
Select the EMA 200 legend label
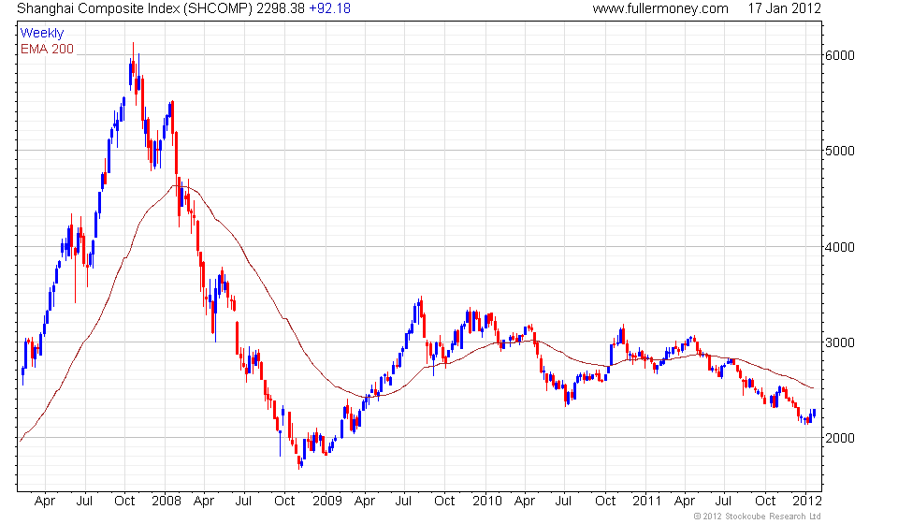coord(47,50)
